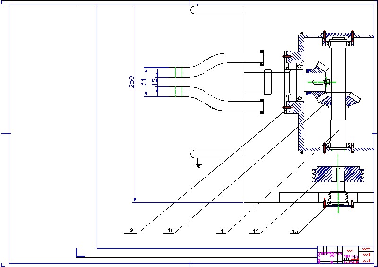Click the 12 leader callout label
The height and width of the screenshot is (267, 378).
(x=256, y=231)
